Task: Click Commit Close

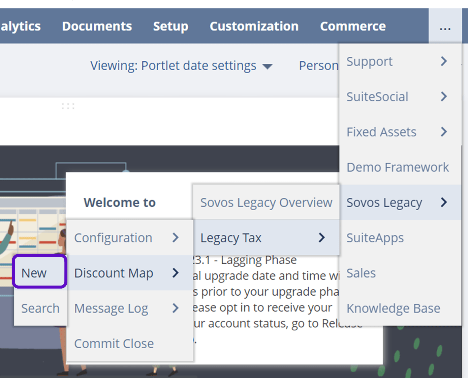Action: click(114, 344)
